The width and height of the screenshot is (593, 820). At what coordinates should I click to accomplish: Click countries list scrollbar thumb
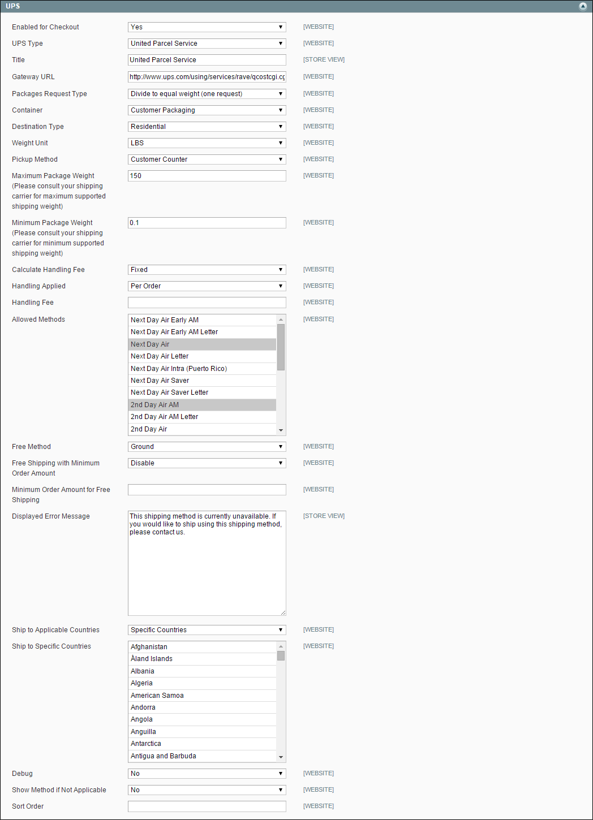pyautogui.click(x=281, y=656)
